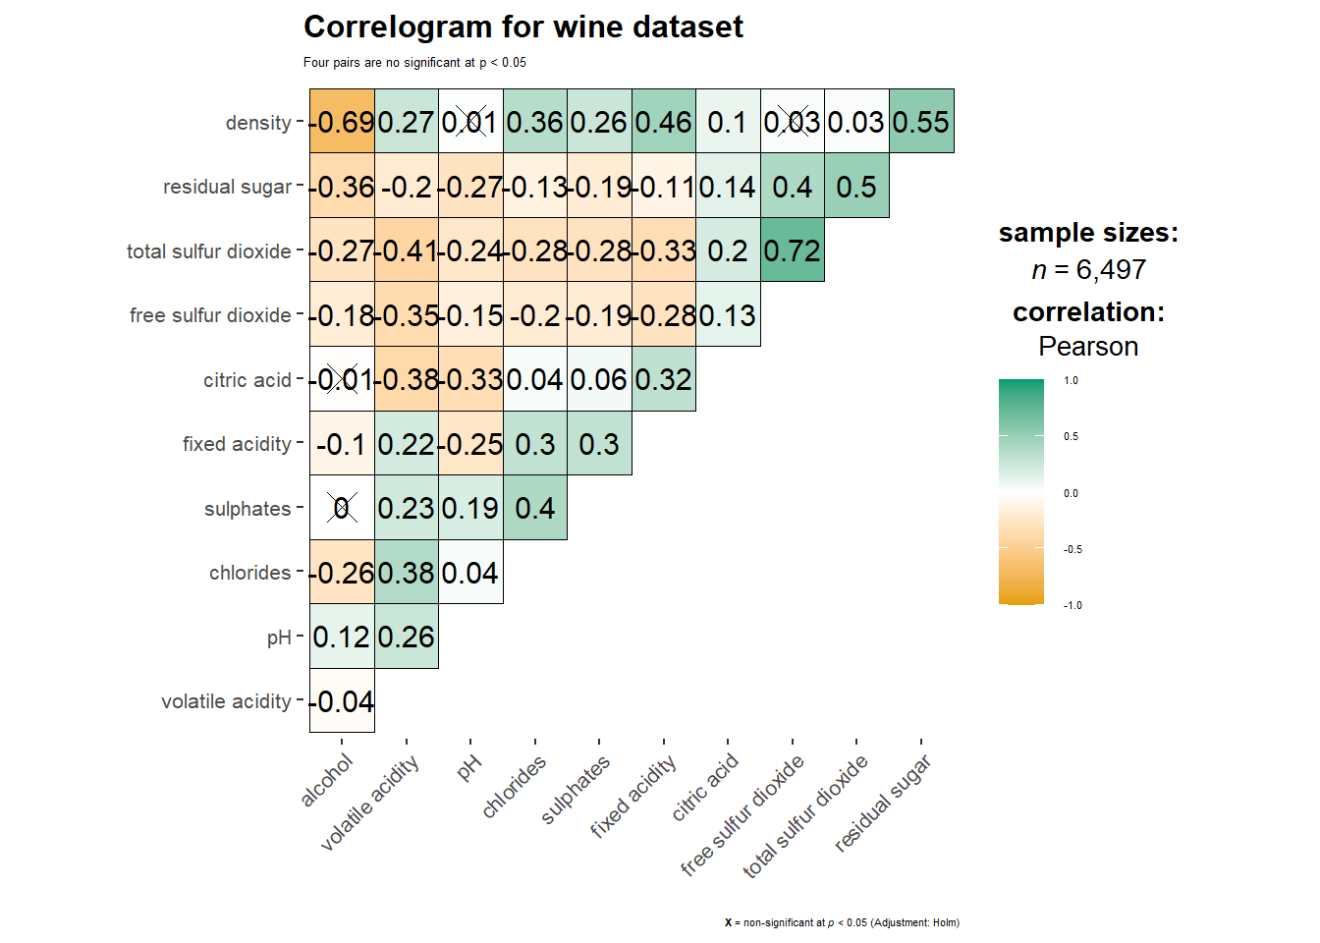1320x943 pixels.
Task: Select the 'density' row label
Action: (258, 123)
